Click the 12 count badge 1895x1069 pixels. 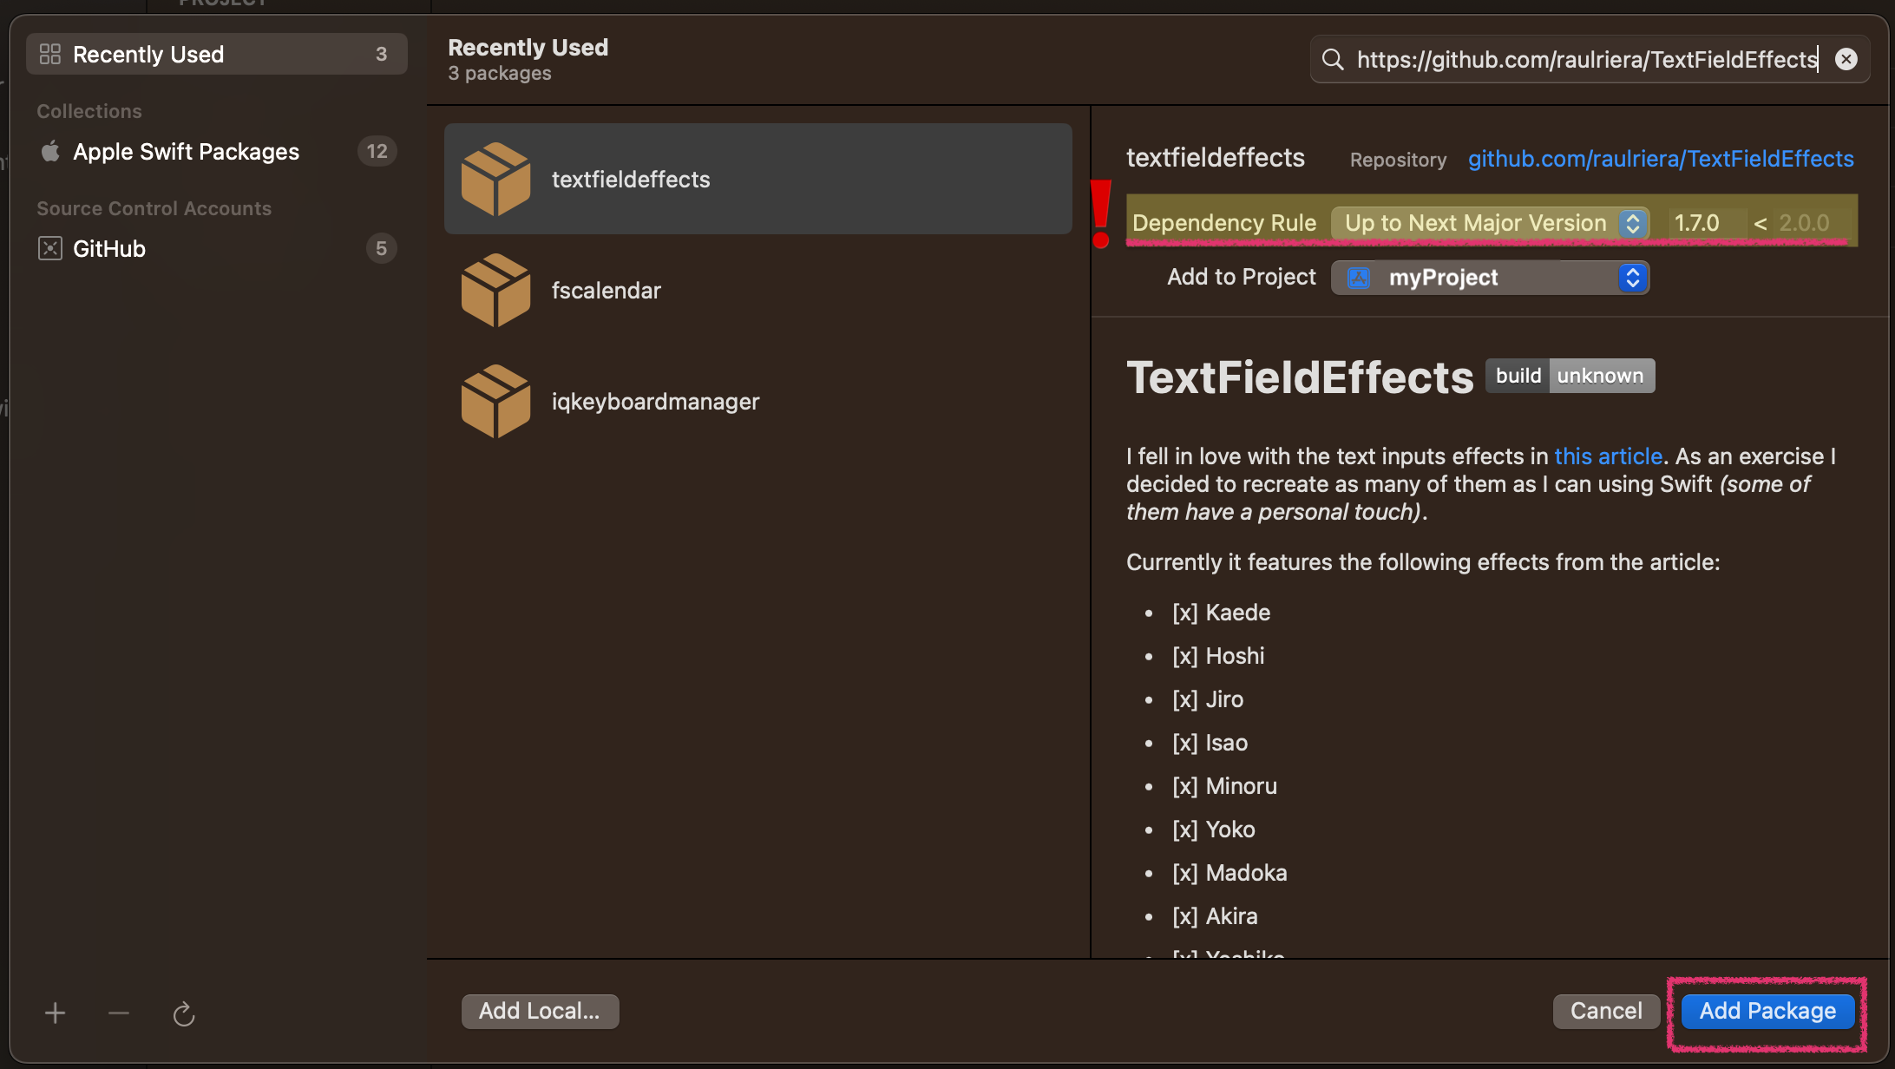coord(377,151)
